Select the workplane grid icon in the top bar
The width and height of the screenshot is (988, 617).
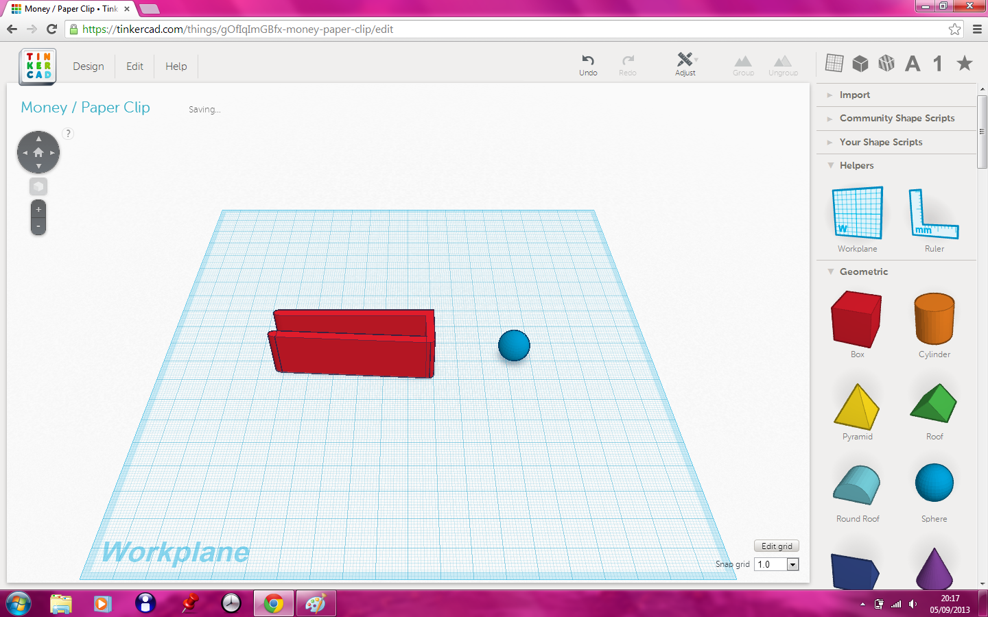834,64
